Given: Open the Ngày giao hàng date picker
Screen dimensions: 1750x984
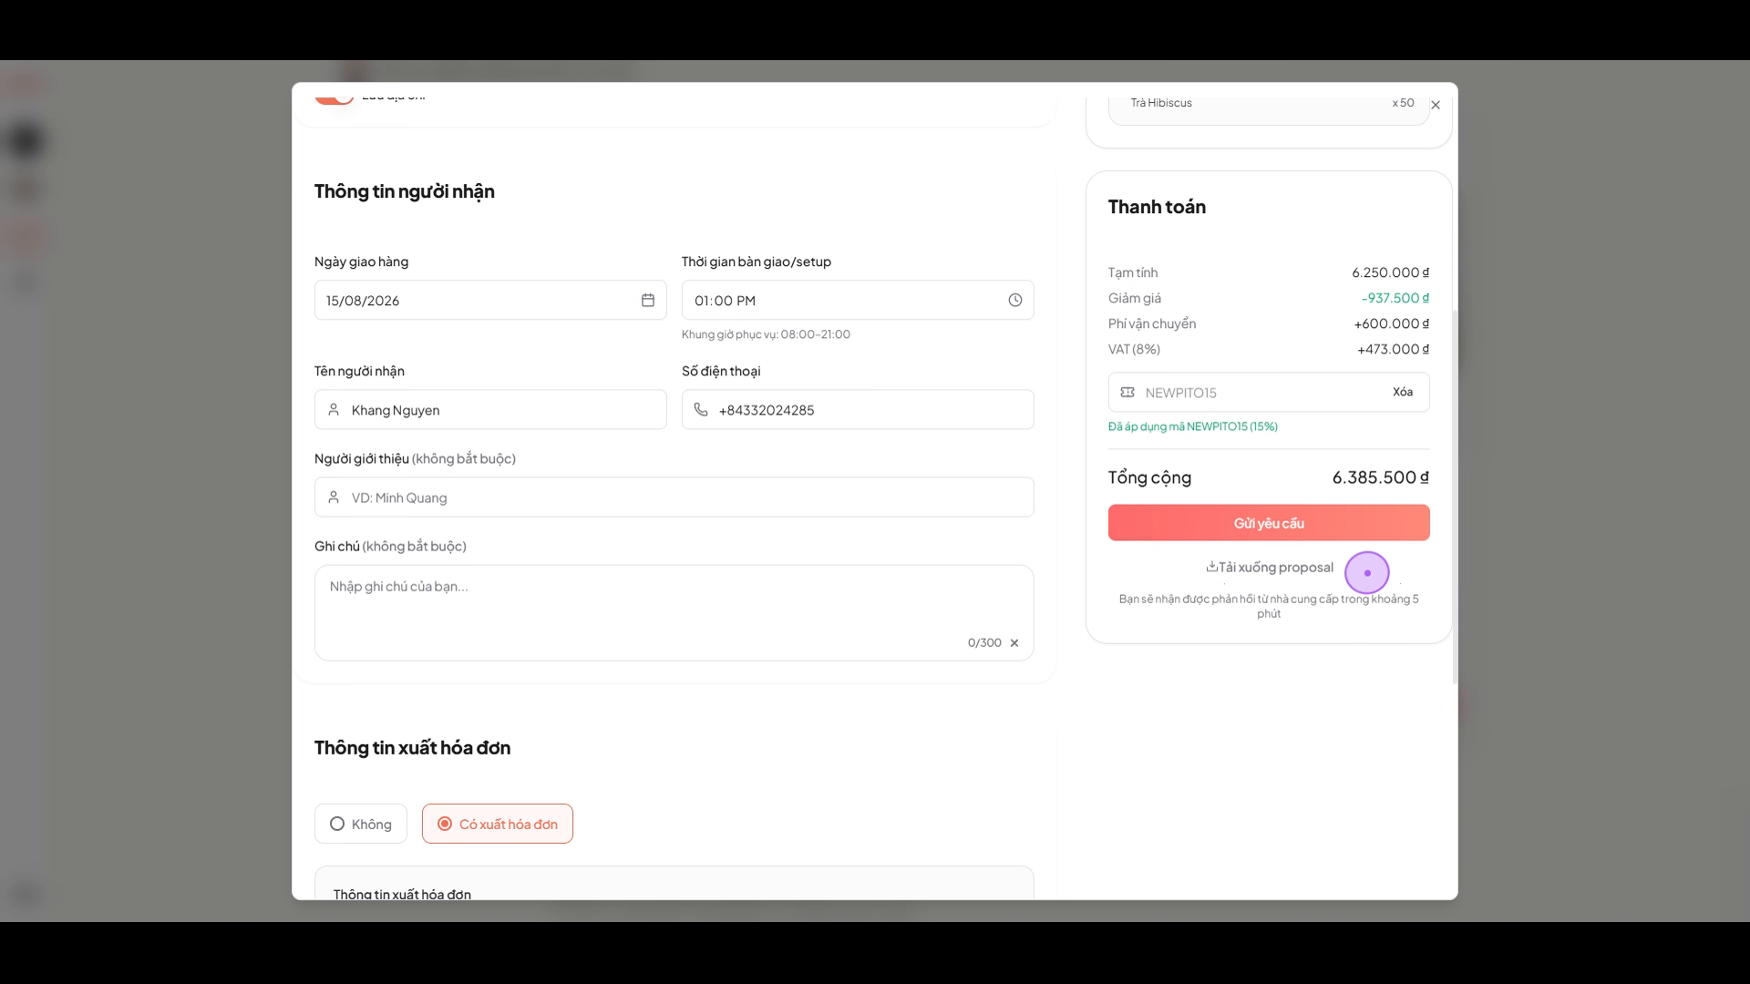Looking at the screenshot, I should pyautogui.click(x=490, y=301).
